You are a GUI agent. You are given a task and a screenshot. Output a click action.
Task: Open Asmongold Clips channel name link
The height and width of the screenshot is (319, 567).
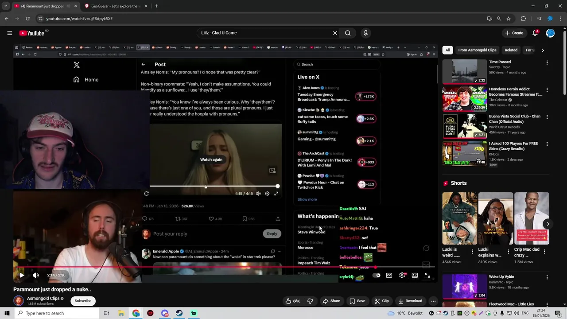(43, 298)
